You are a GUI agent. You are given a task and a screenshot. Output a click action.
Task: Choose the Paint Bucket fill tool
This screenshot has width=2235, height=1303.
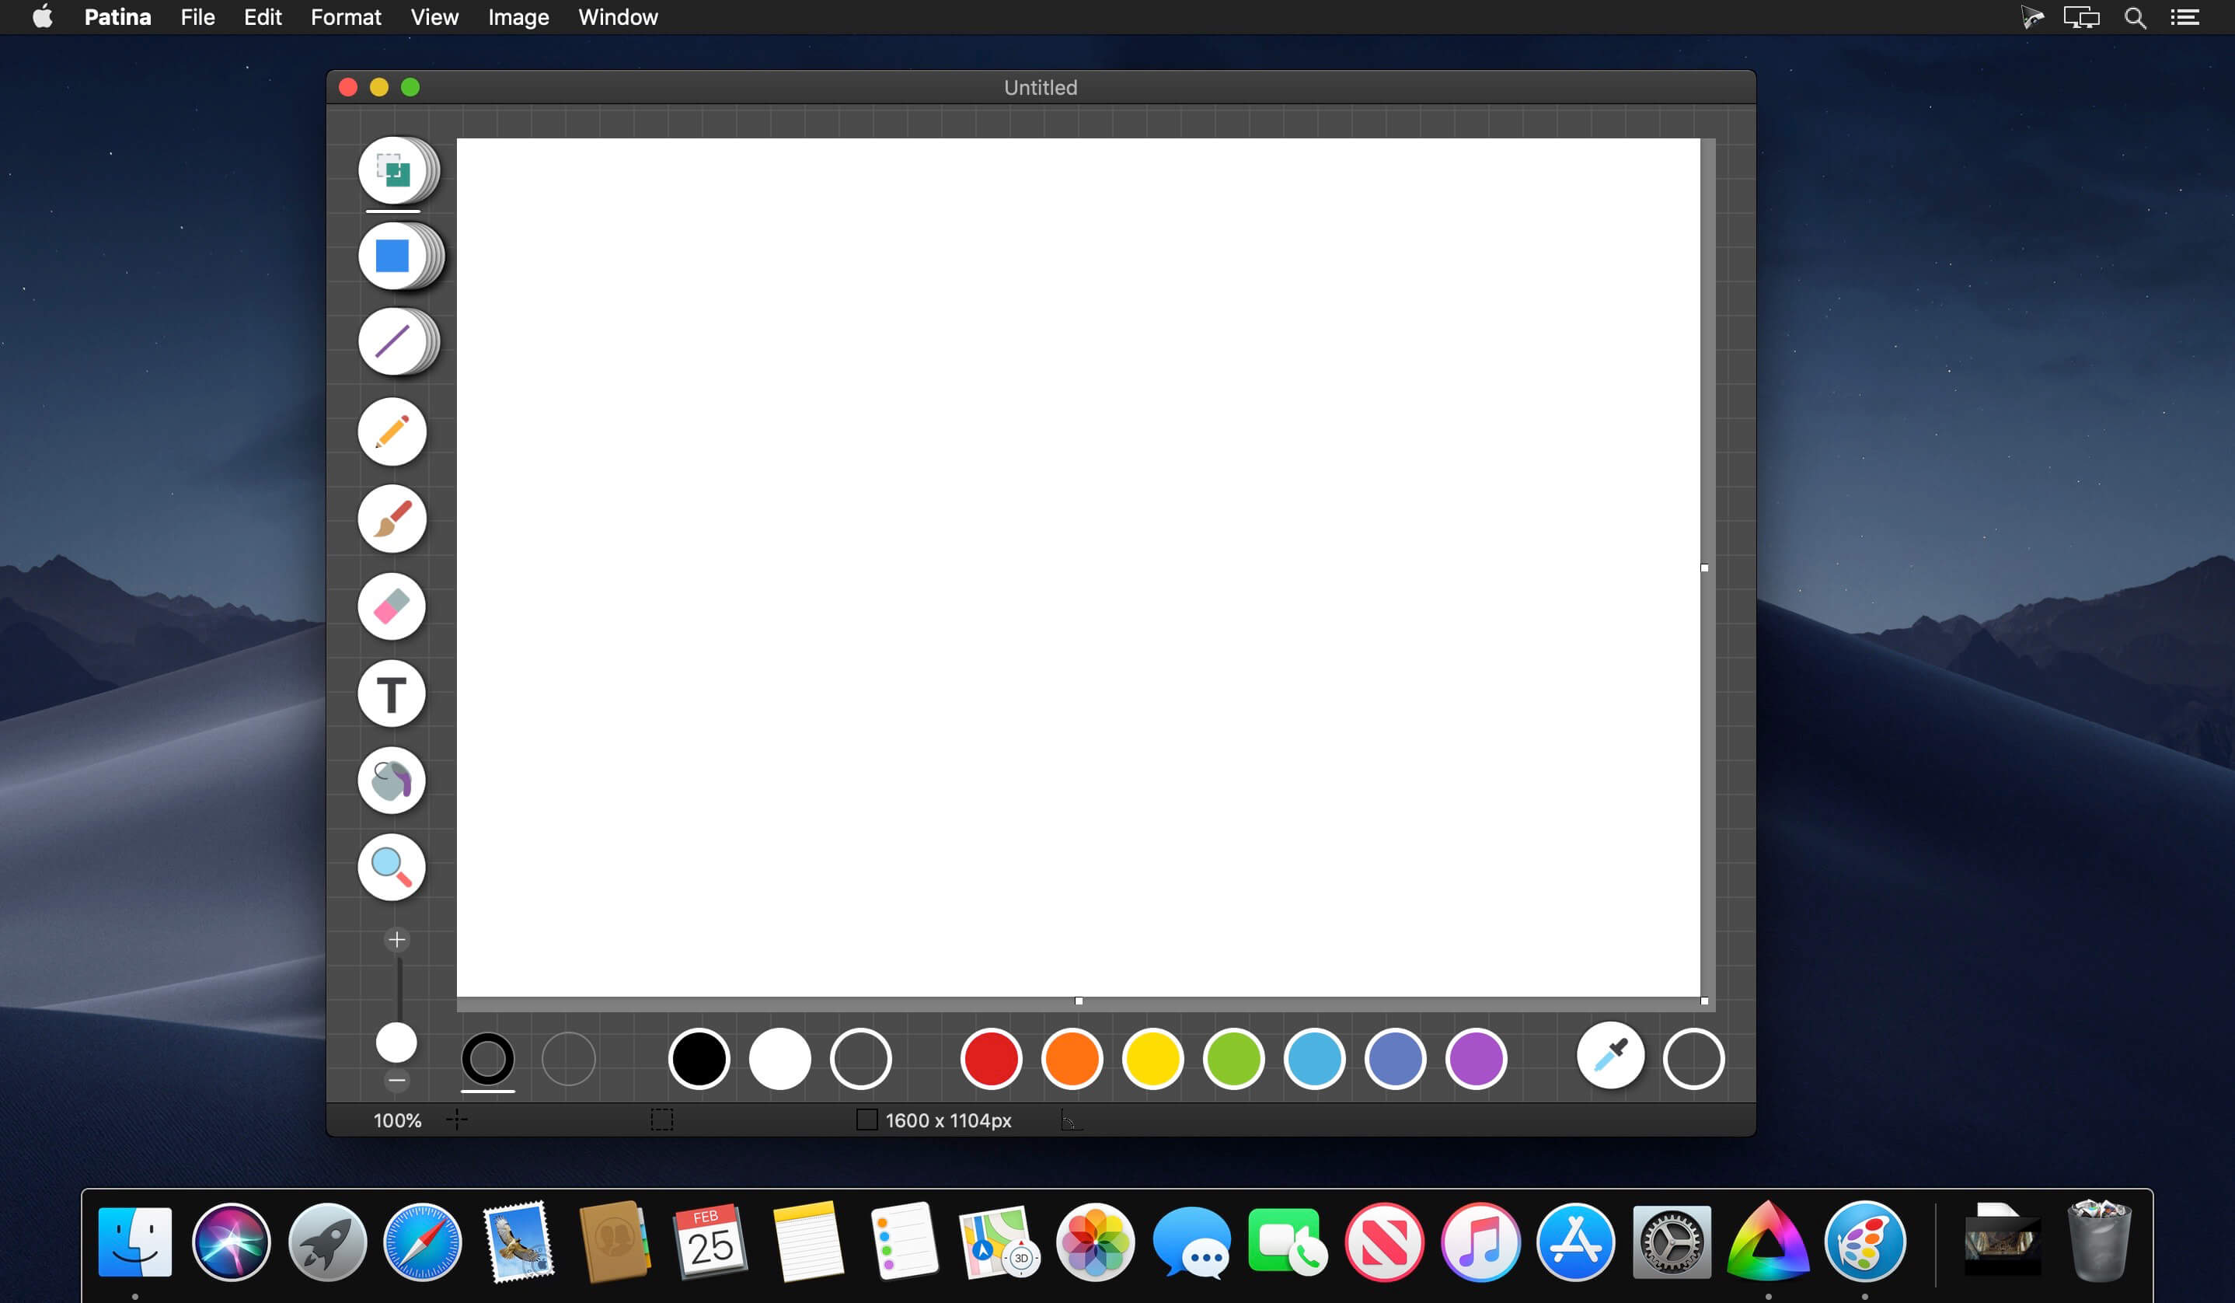(392, 781)
